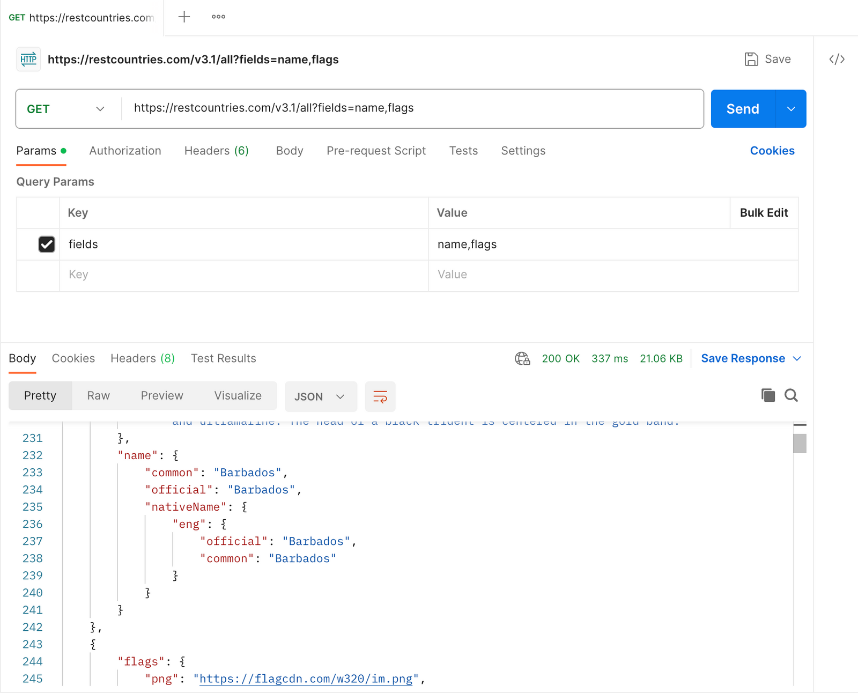This screenshot has width=858, height=693.
Task: Toggle response text wrapping
Action: pos(380,397)
